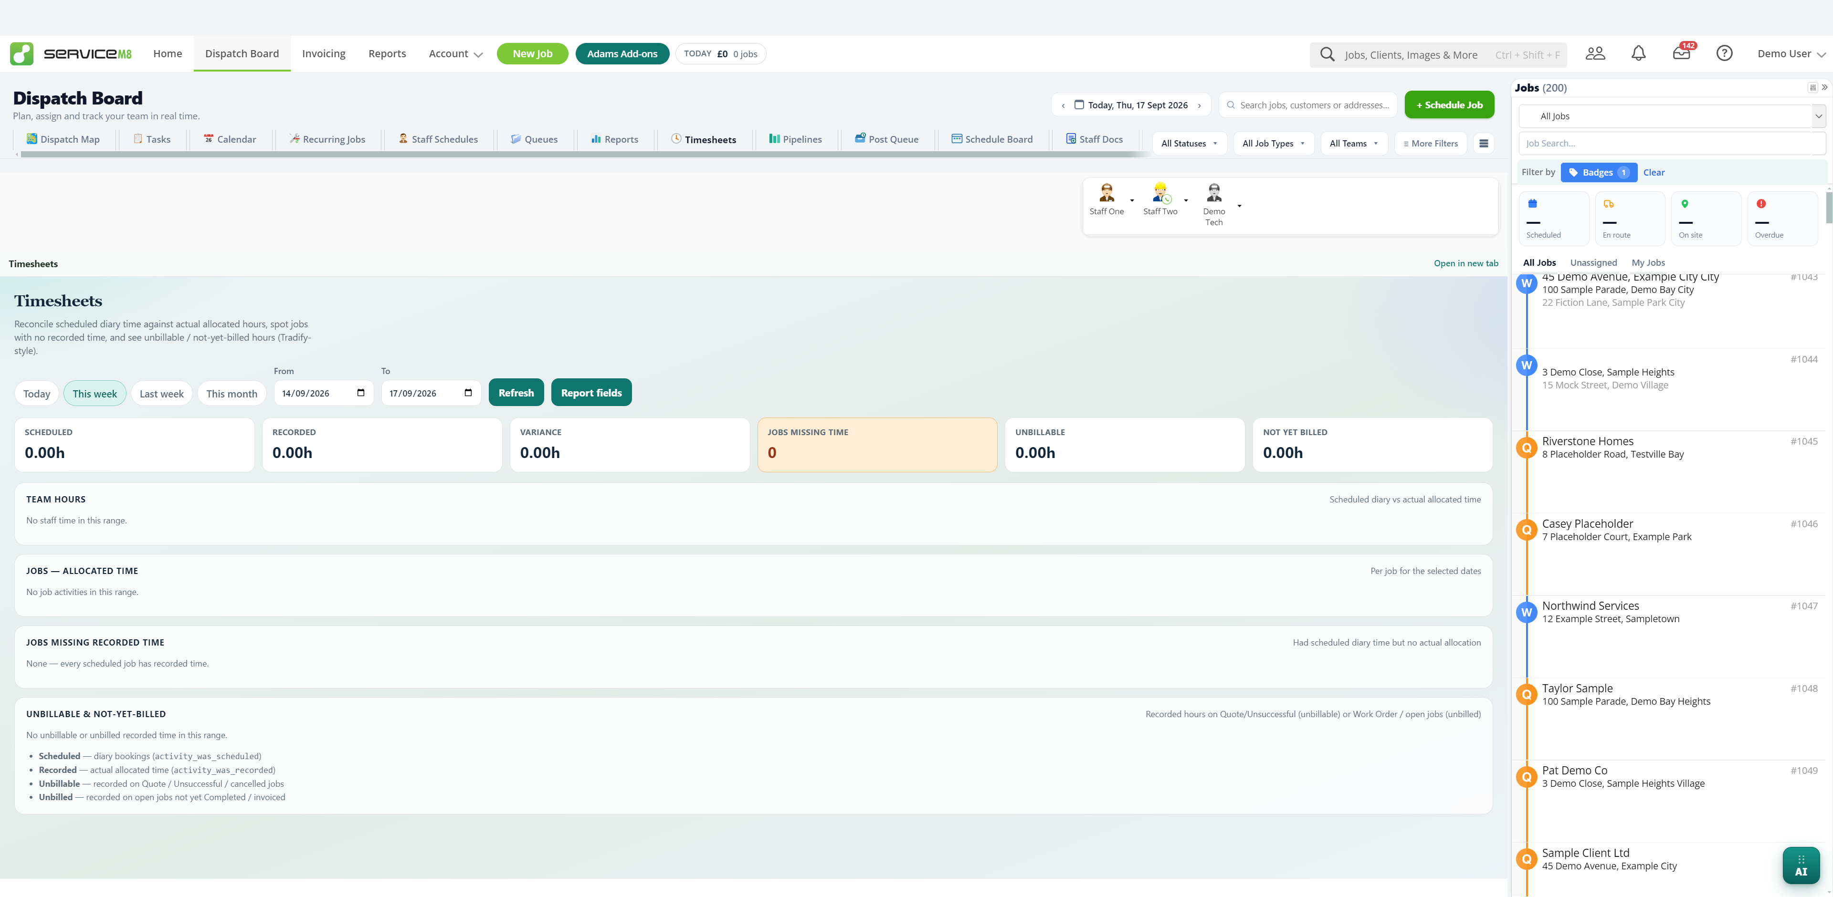
Task: Open the notifications bell
Action: [1639, 53]
